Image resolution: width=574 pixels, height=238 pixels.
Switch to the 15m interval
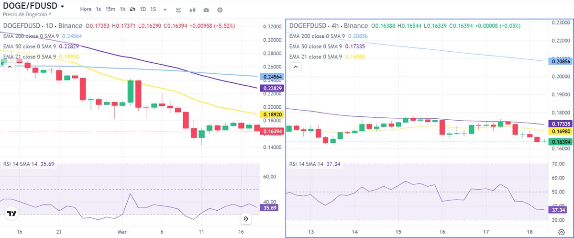110,9
